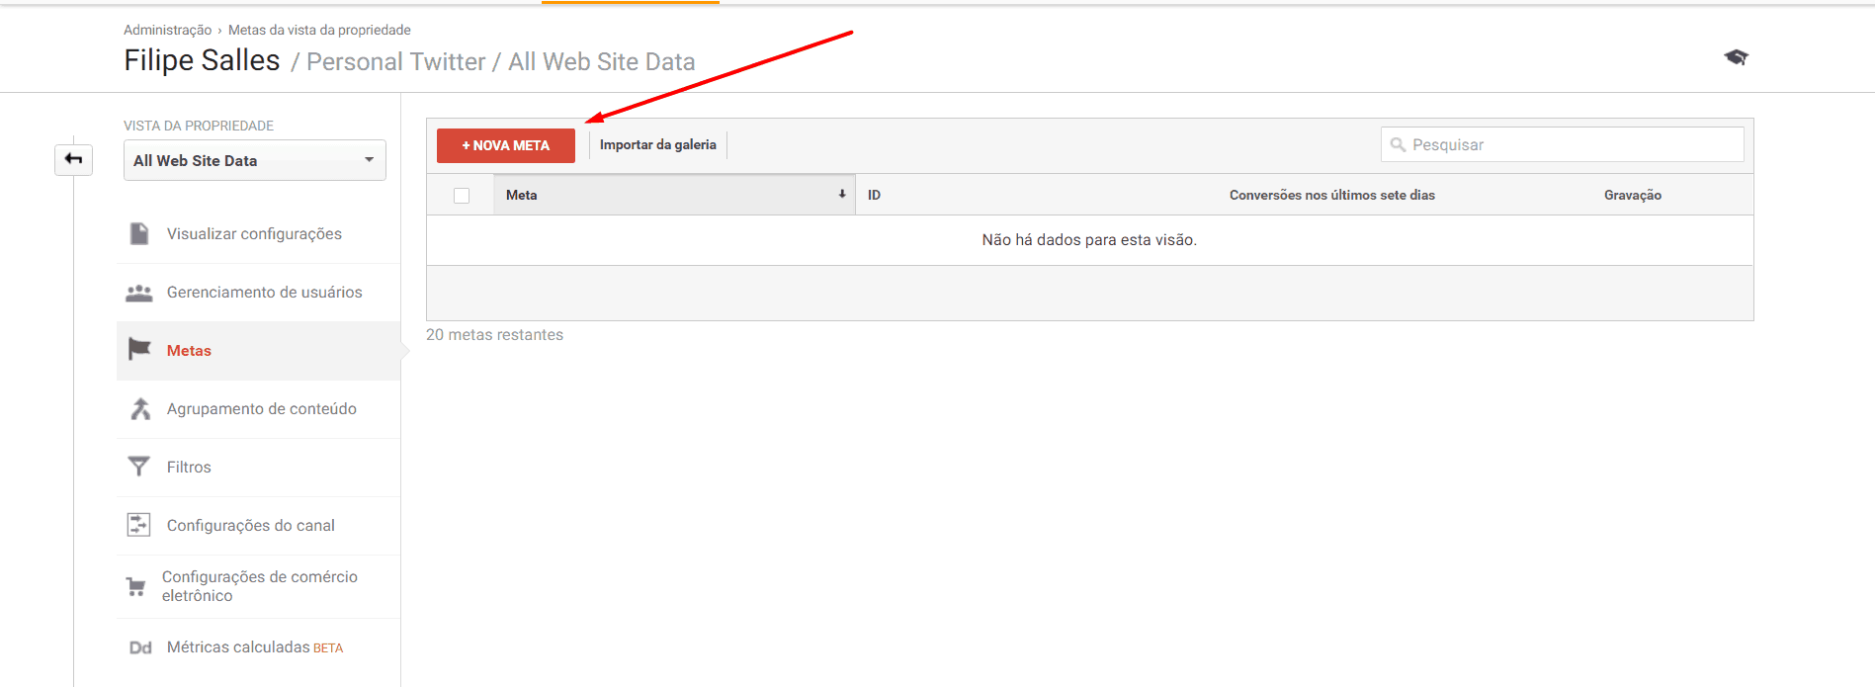The height and width of the screenshot is (687, 1875).
Task: Click the Não há dados para esta visão message
Action: [1089, 240]
